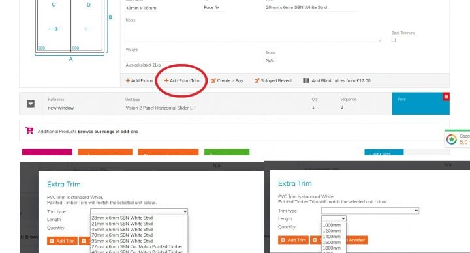Select the Unit Costs tab
Screen dimensions: 470x253
(x=384, y=153)
